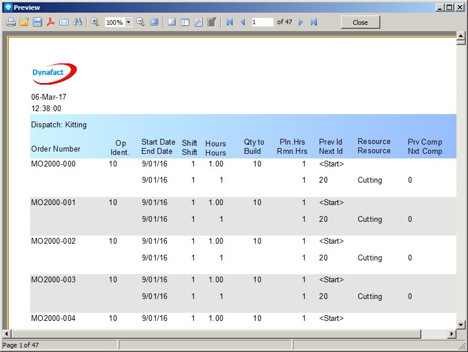Screen dimensions: 468x352
Task: Click the page number input field
Action: pos(262,22)
